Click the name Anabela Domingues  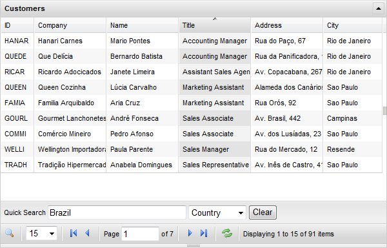pos(141,165)
